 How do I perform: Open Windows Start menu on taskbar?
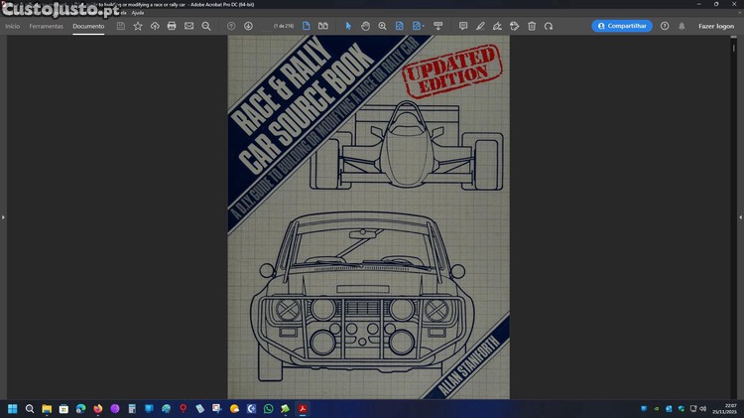13,408
